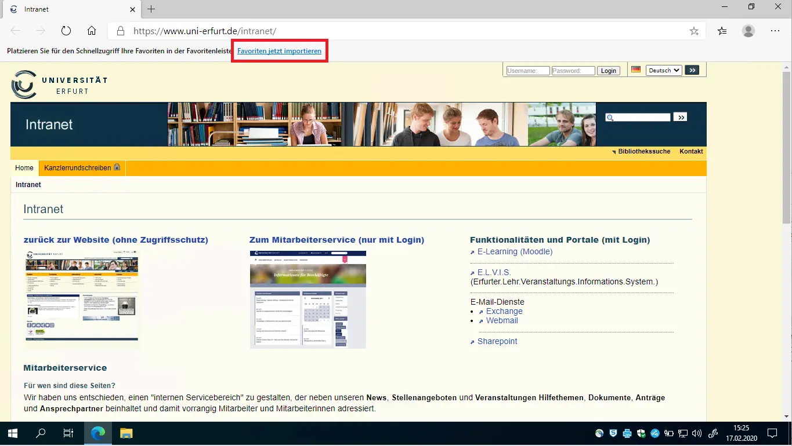Click Favoriten jetzt importieren link
This screenshot has width=792, height=446.
[x=279, y=51]
